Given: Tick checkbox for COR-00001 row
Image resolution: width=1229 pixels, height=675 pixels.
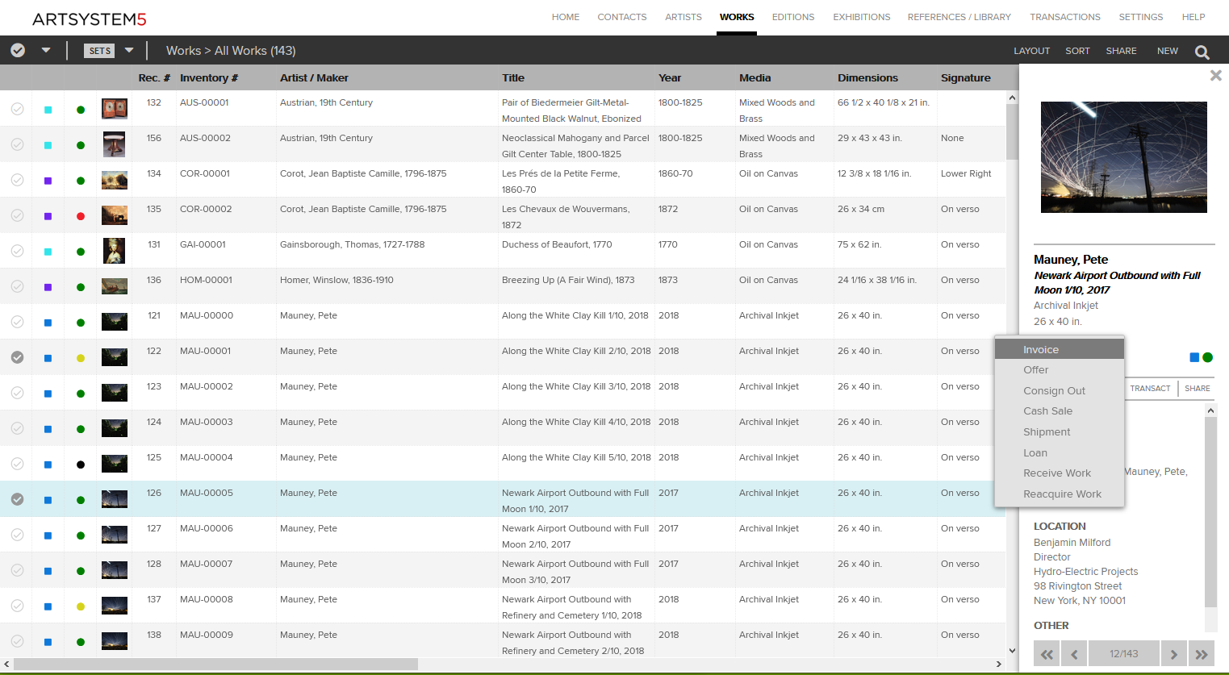Looking at the screenshot, I should (x=17, y=180).
